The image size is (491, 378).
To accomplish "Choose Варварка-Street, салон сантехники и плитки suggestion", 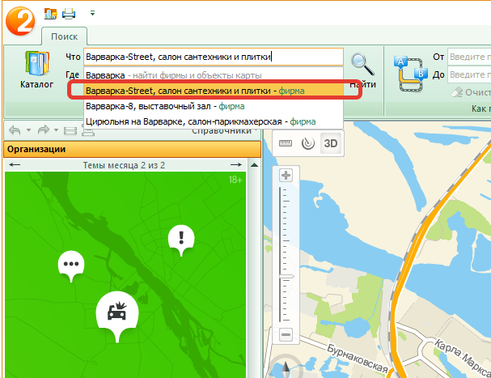I will point(214,91).
